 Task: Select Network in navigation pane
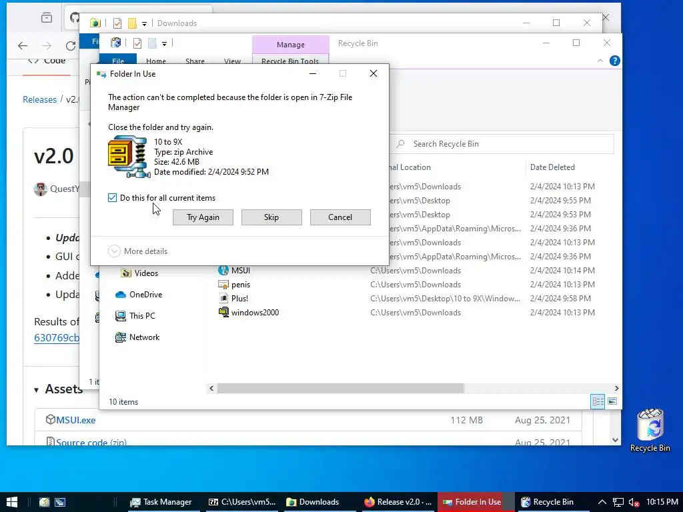pyautogui.click(x=144, y=337)
